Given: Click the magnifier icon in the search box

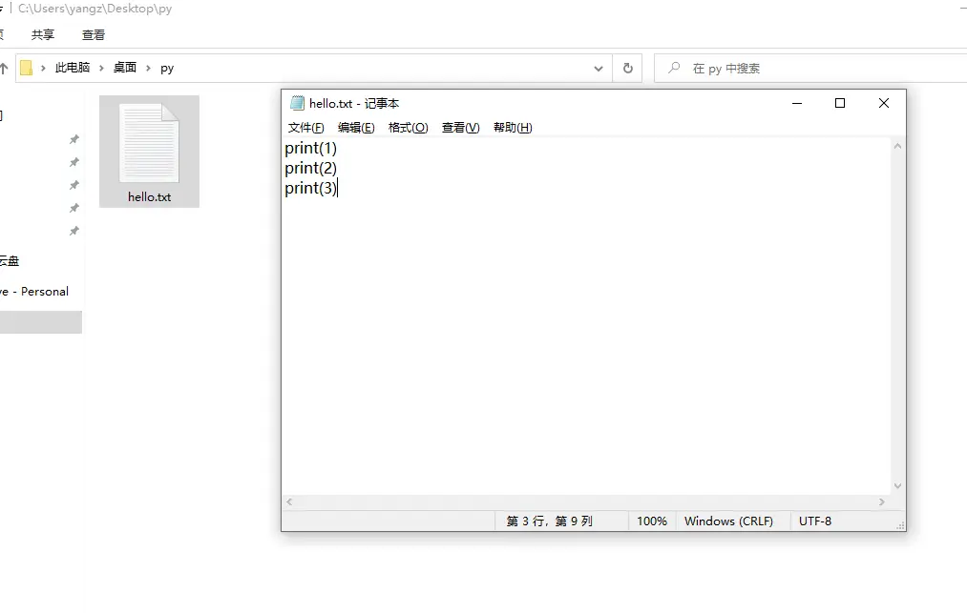Looking at the screenshot, I should pyautogui.click(x=673, y=68).
